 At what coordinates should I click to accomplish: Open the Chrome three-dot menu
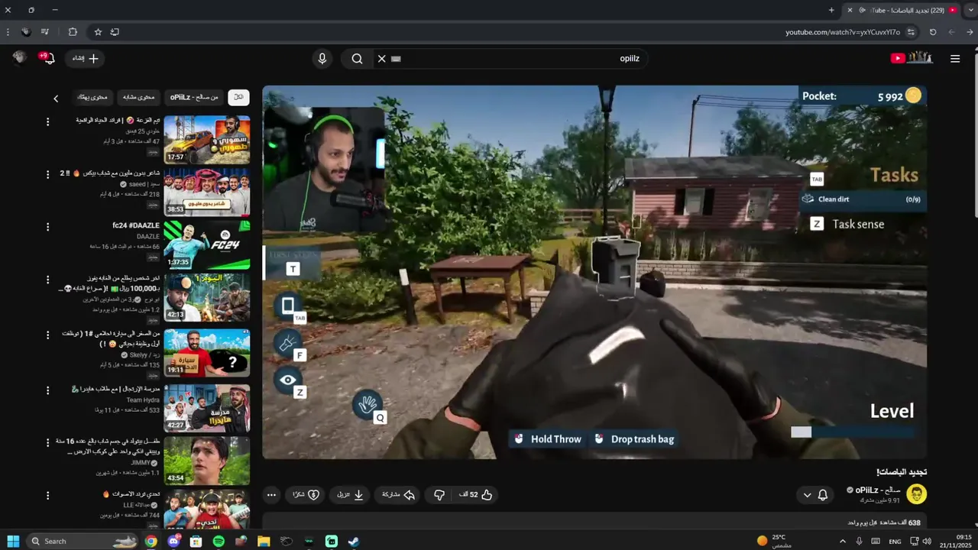click(8, 32)
